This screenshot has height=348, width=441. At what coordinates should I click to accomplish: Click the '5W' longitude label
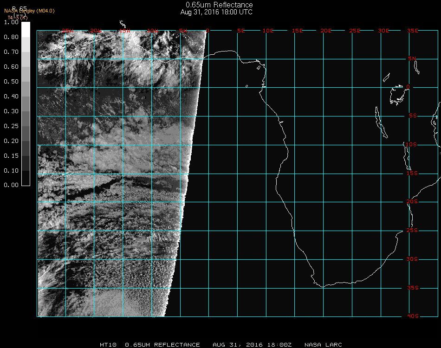(x=183, y=31)
